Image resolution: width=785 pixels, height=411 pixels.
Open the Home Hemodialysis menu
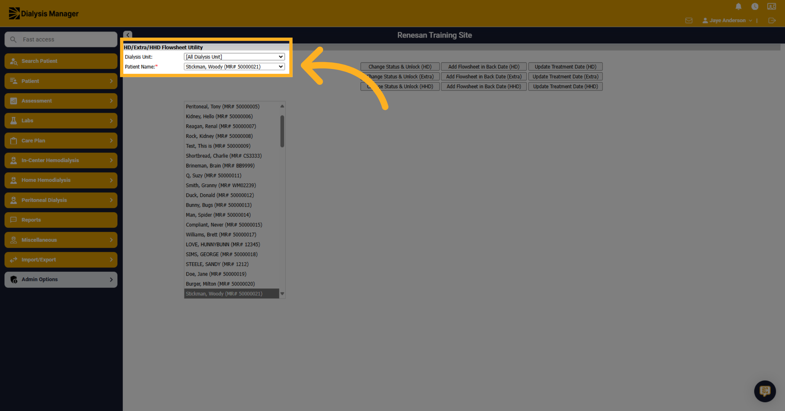[61, 180]
